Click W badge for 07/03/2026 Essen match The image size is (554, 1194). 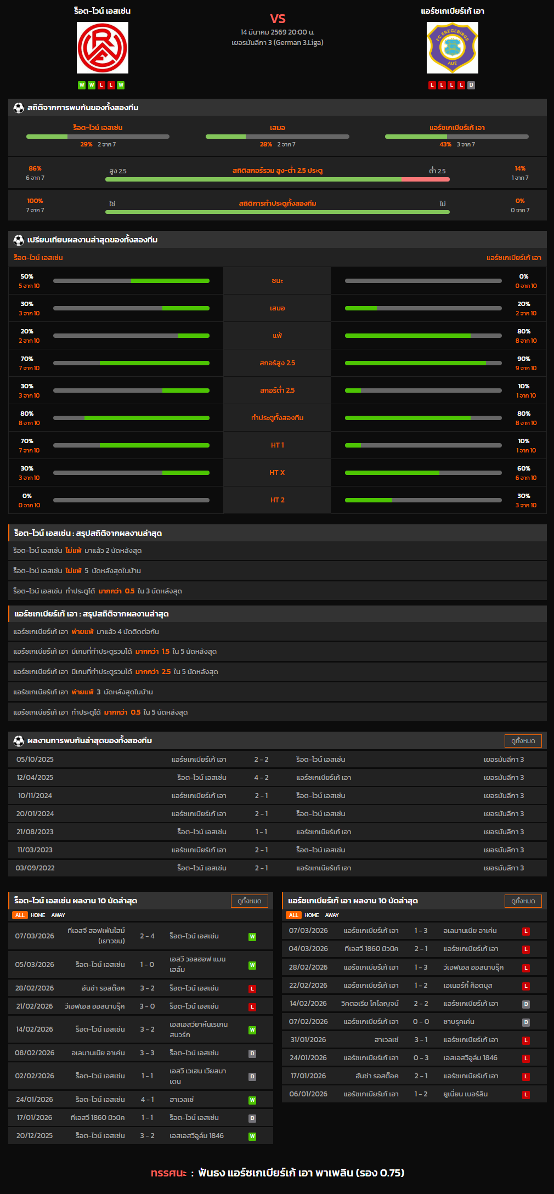pos(252,936)
